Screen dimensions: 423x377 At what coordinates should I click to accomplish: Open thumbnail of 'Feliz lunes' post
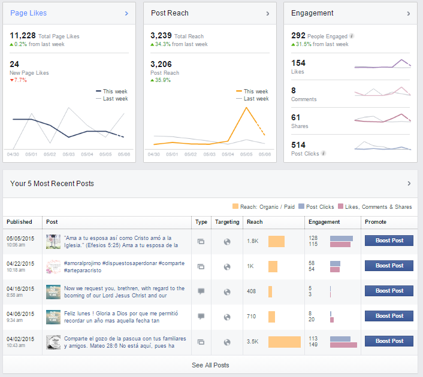click(x=53, y=317)
